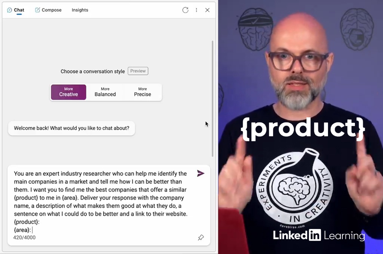The height and width of the screenshot is (254, 383).
Task: Click the Chat bubble icon
Action: 9,10
